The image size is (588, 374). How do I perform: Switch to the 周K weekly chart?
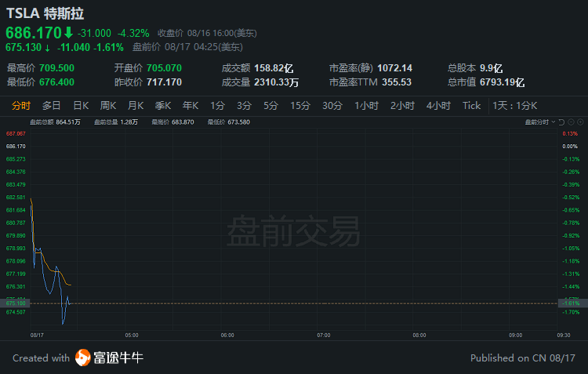[x=108, y=106]
